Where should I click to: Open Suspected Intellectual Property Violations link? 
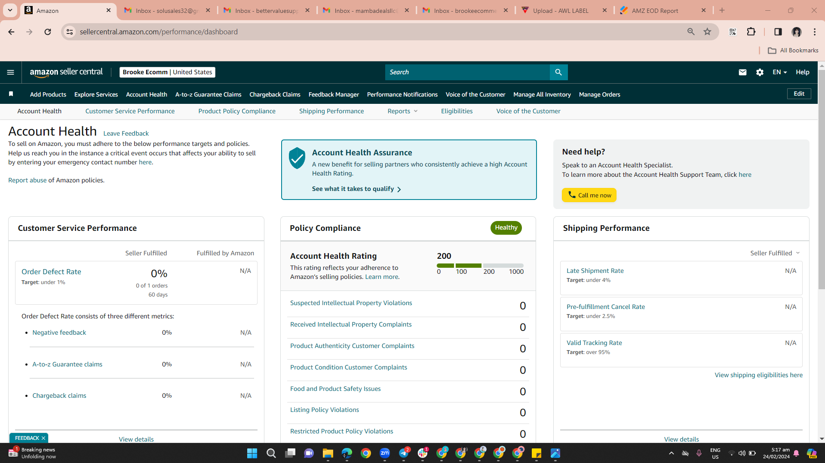pos(351,303)
